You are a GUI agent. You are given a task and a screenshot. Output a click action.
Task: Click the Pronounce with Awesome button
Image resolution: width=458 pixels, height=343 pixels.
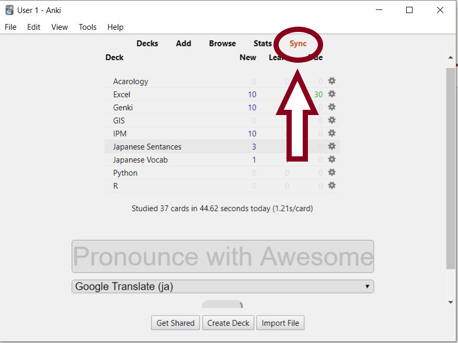click(x=223, y=256)
